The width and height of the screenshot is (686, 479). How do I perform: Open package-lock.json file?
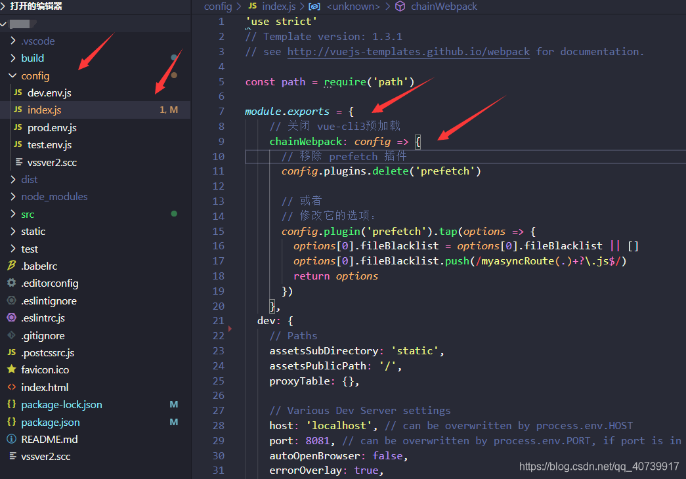point(62,405)
